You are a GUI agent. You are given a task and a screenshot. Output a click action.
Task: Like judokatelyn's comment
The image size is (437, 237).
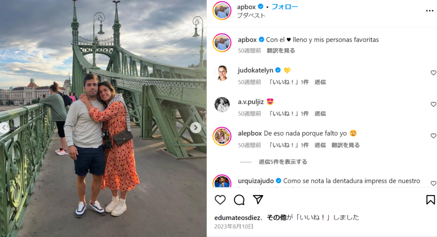[x=434, y=73]
